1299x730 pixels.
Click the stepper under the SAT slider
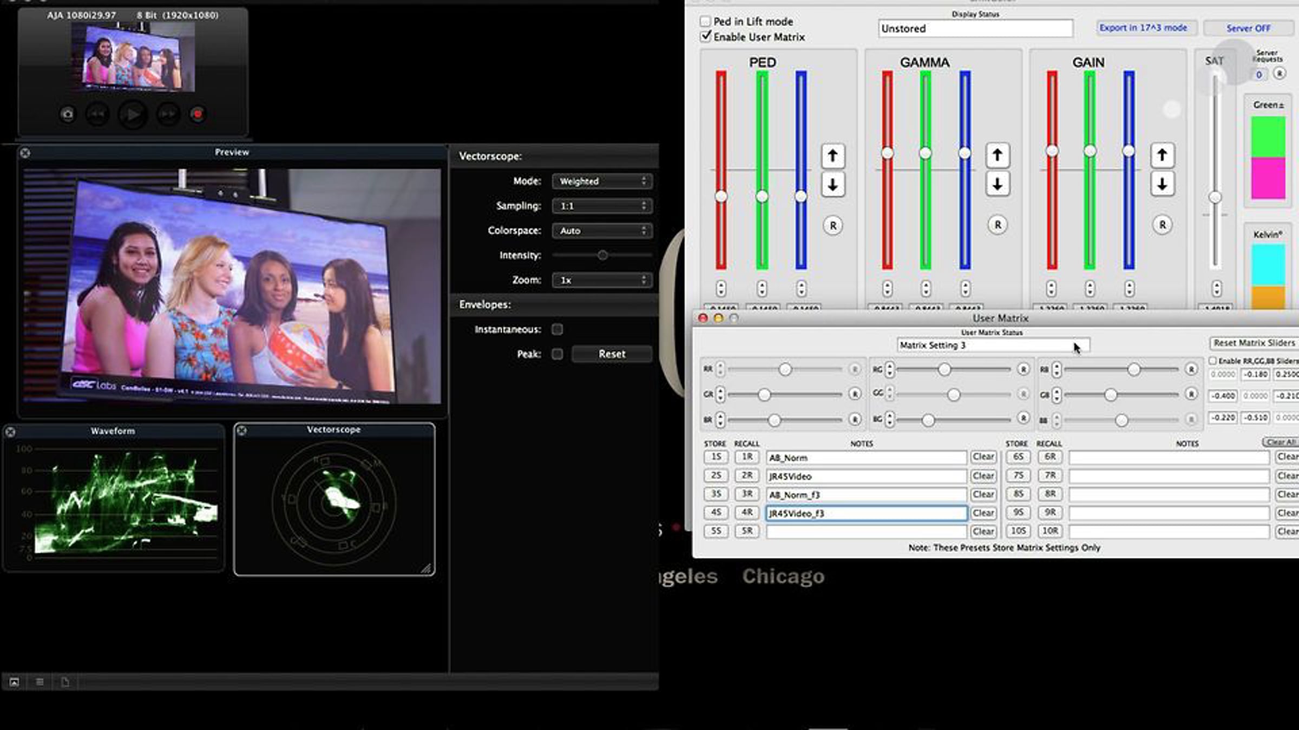click(1217, 289)
